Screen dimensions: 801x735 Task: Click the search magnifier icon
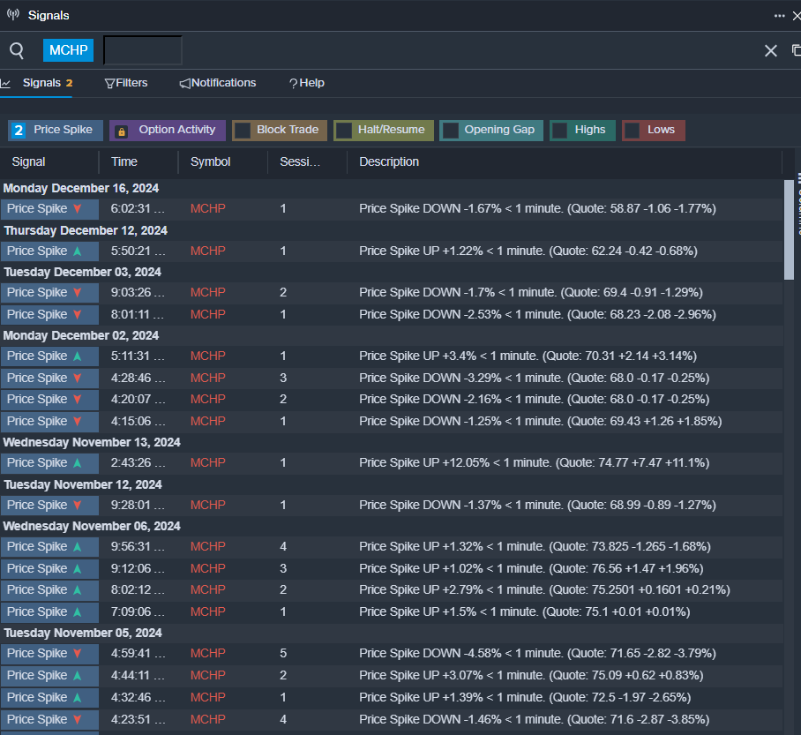click(x=17, y=50)
